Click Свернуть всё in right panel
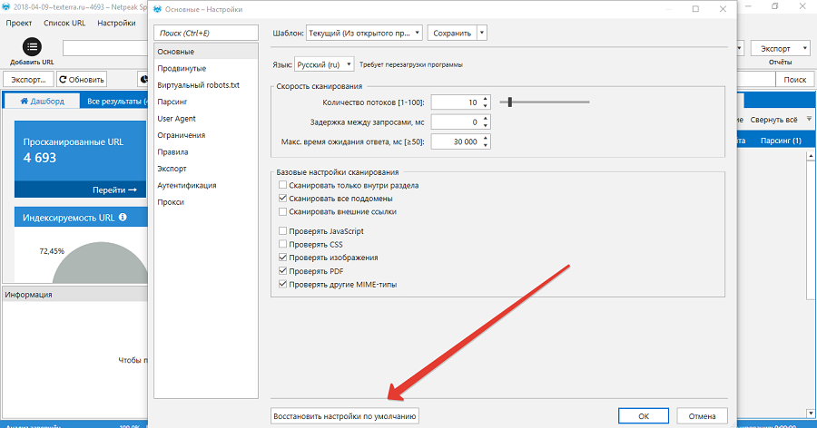Image resolution: width=817 pixels, height=428 pixels. coord(773,119)
